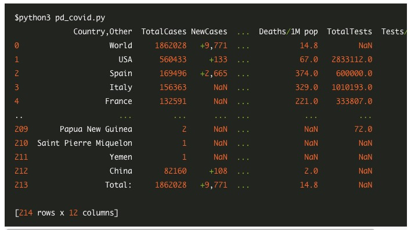411x230 pixels.
Task: Click the TotalCases value 560433
Action: tap(173, 59)
